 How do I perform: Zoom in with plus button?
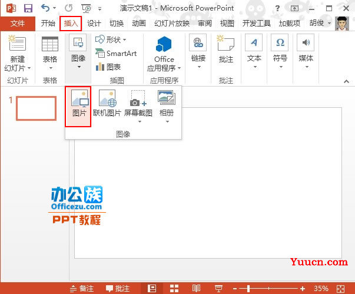pos(303,289)
